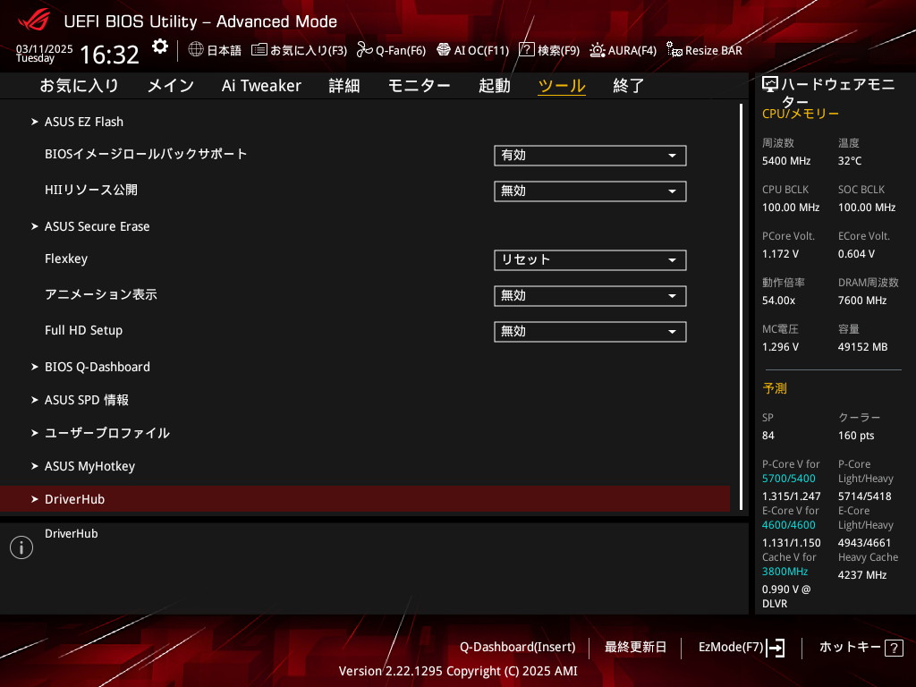Click the 16:32 clock time
916x687 pixels.
109,55
